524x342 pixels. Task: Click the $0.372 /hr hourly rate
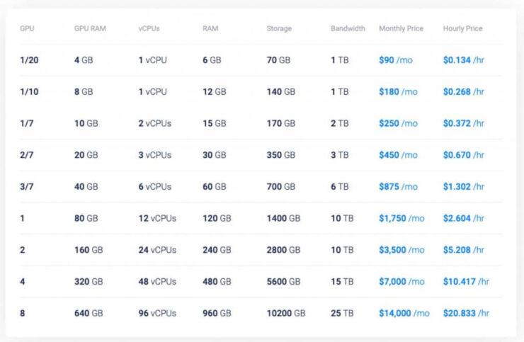click(464, 123)
